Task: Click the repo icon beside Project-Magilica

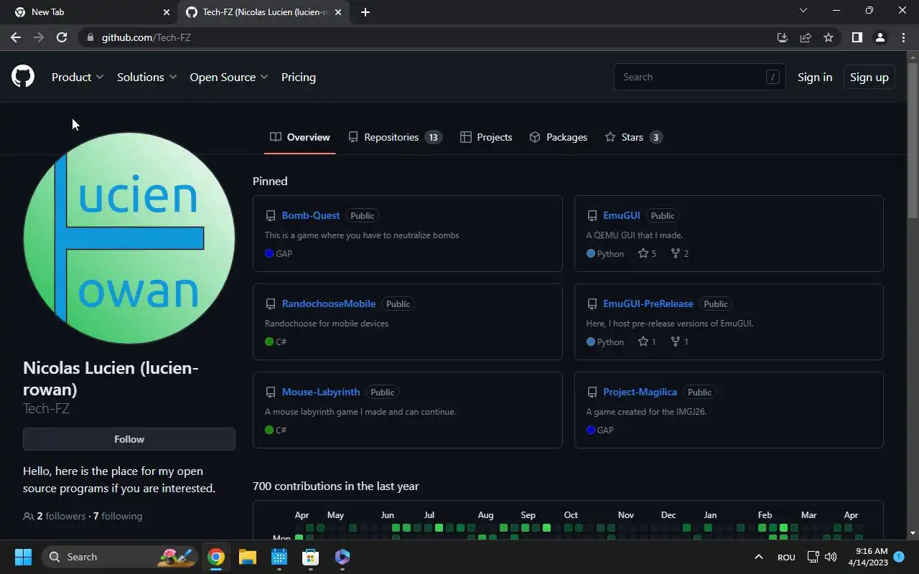Action: coord(592,392)
